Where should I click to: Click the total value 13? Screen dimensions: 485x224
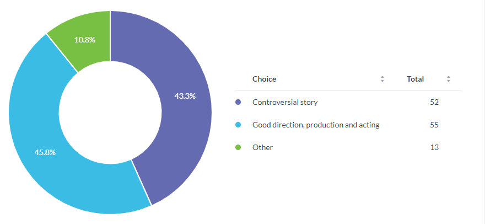[434, 147]
